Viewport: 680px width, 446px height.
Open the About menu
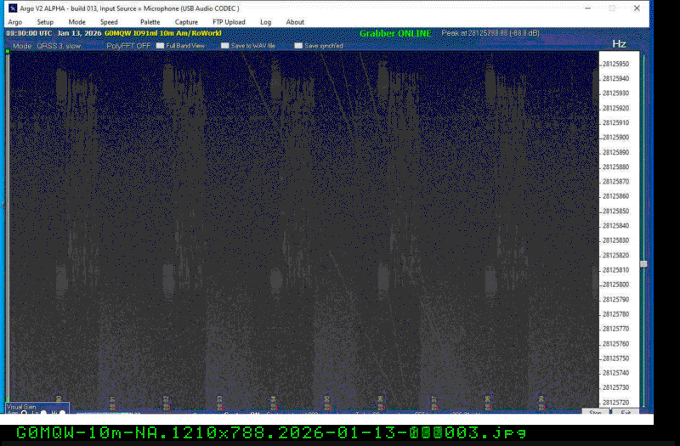(x=295, y=22)
